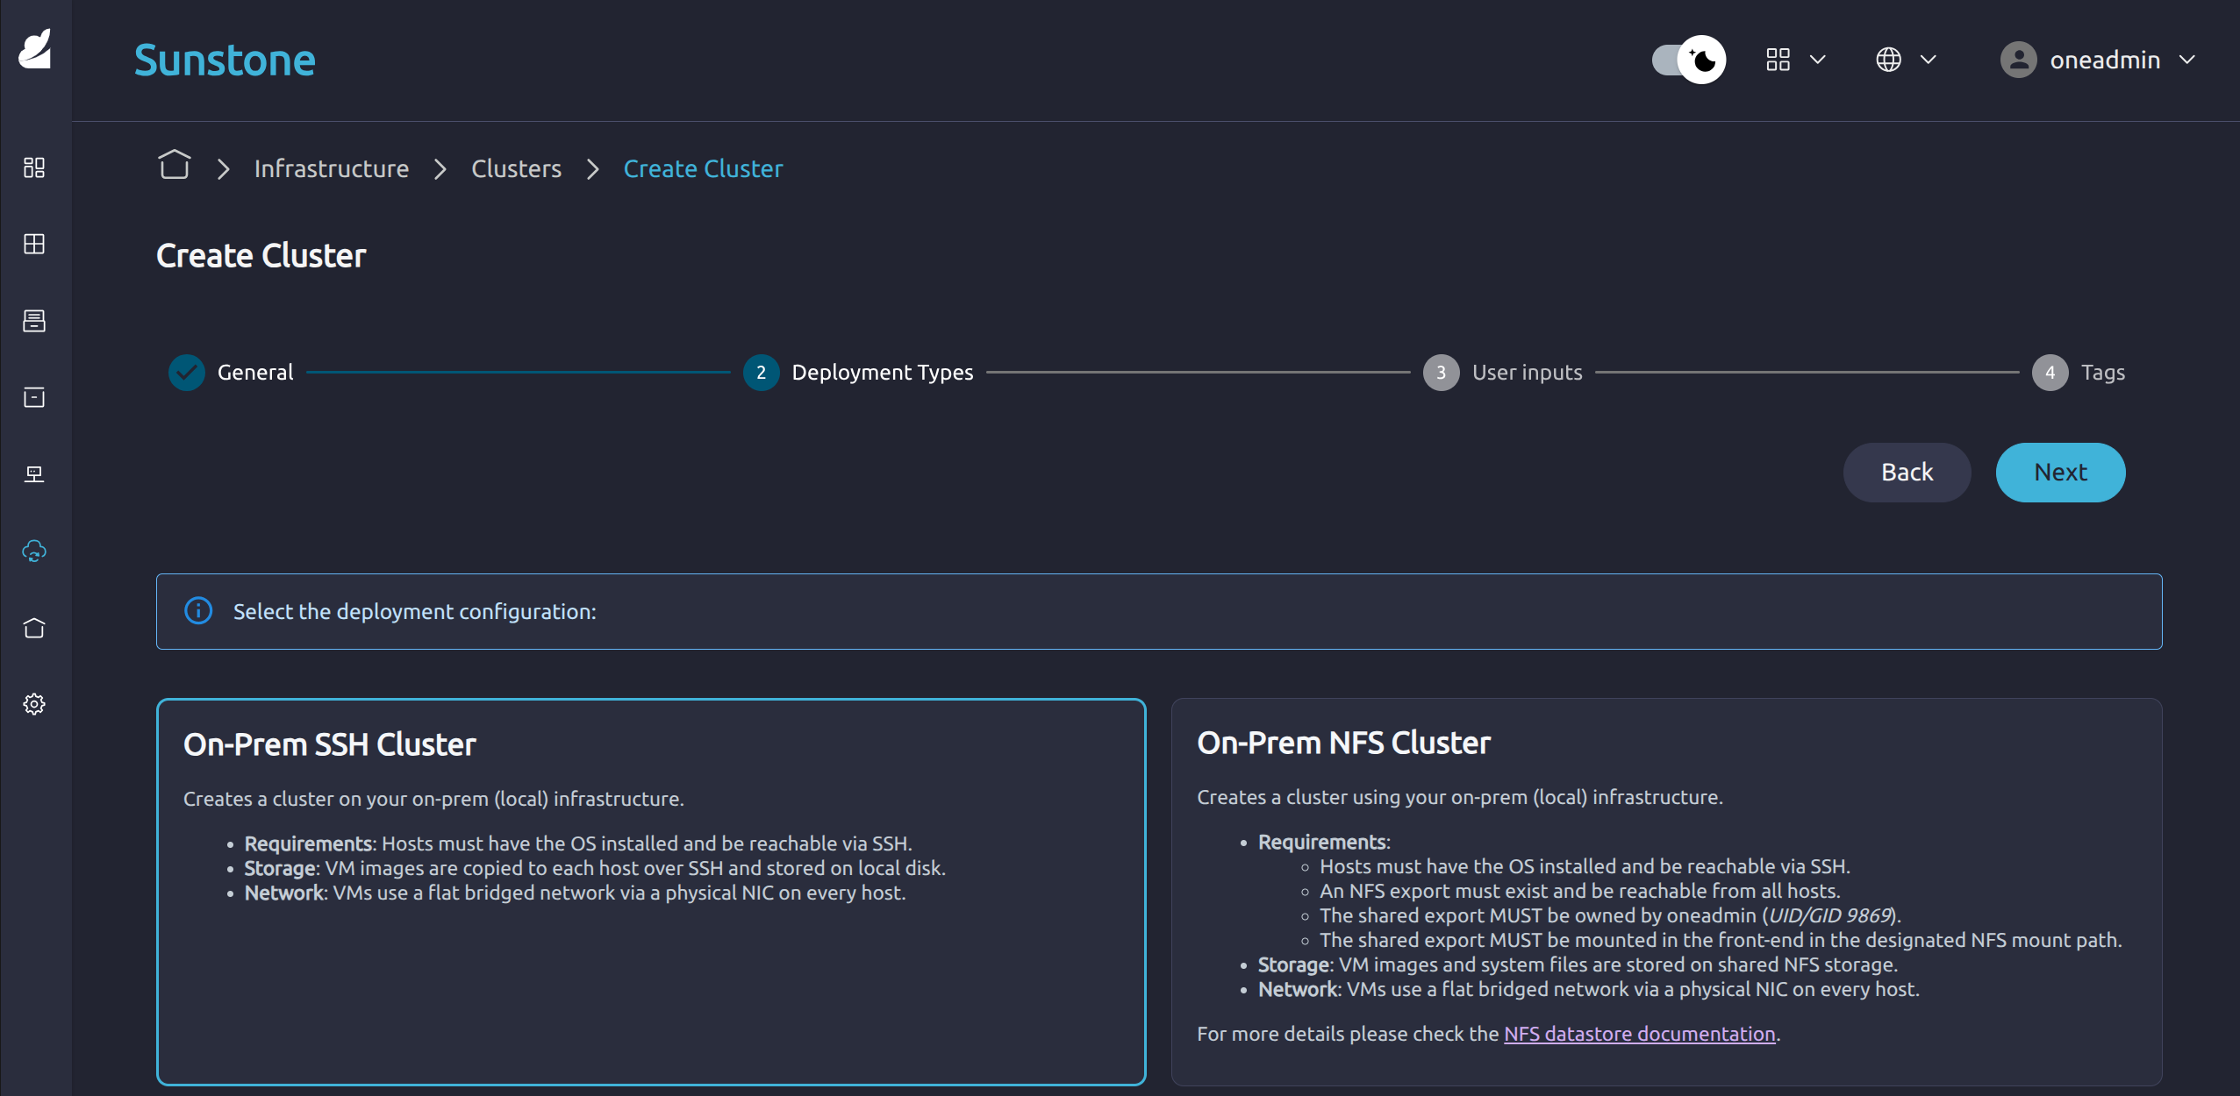
Task: Open NFS datastore documentation link
Action: pyautogui.click(x=1639, y=1034)
